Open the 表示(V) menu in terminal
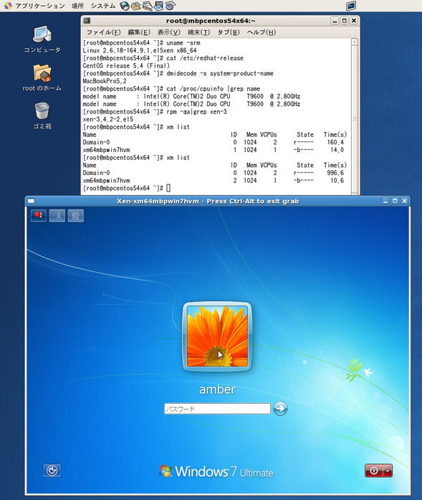Image resolution: width=422 pixels, height=500 pixels. [169, 32]
